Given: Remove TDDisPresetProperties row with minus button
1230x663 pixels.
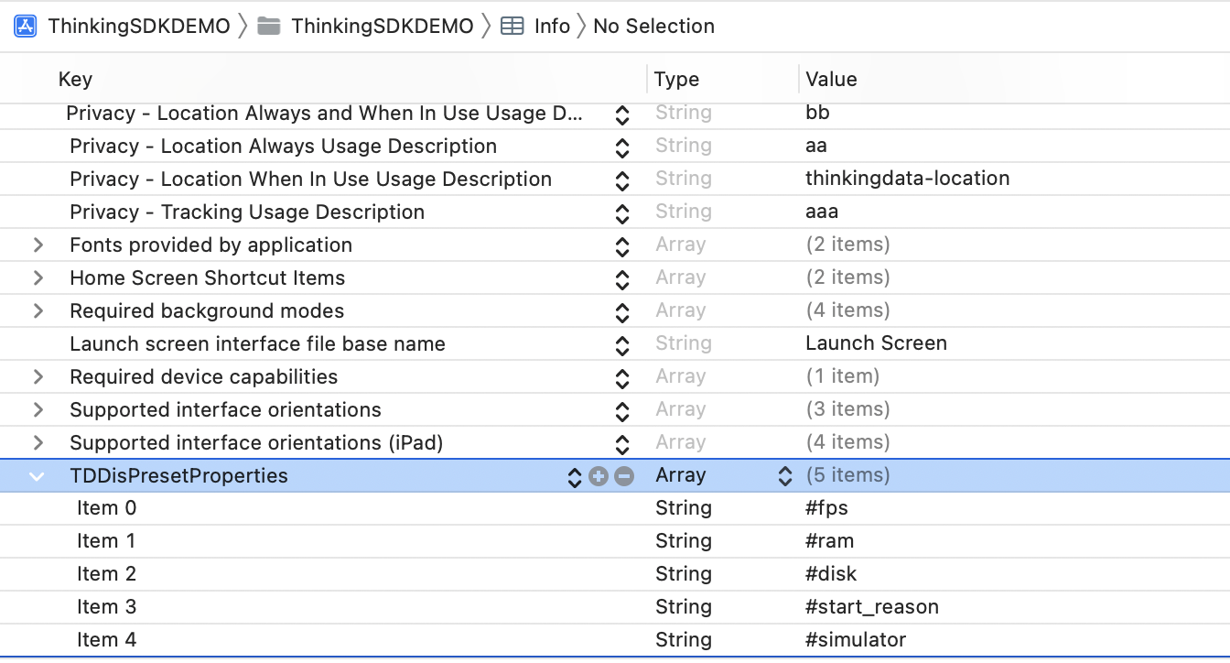Looking at the screenshot, I should (x=624, y=476).
